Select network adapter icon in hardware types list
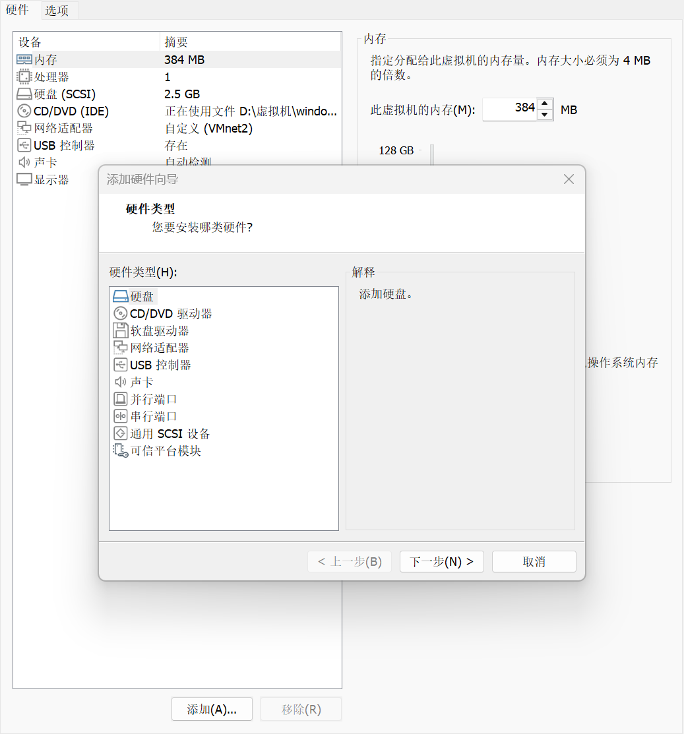Viewport: 684px width, 734px height. coord(120,348)
